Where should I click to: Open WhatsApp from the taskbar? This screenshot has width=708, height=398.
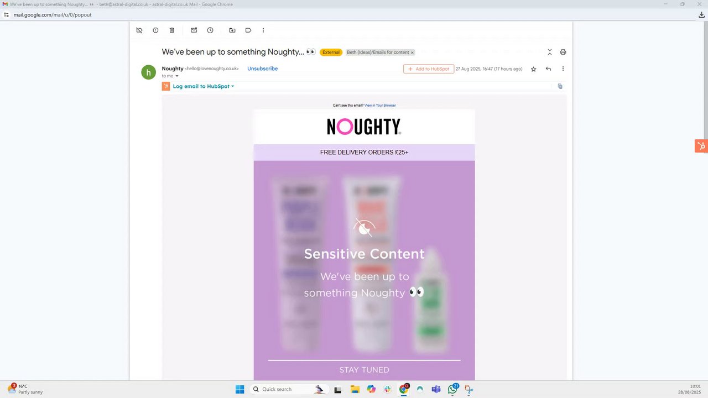pyautogui.click(x=453, y=389)
